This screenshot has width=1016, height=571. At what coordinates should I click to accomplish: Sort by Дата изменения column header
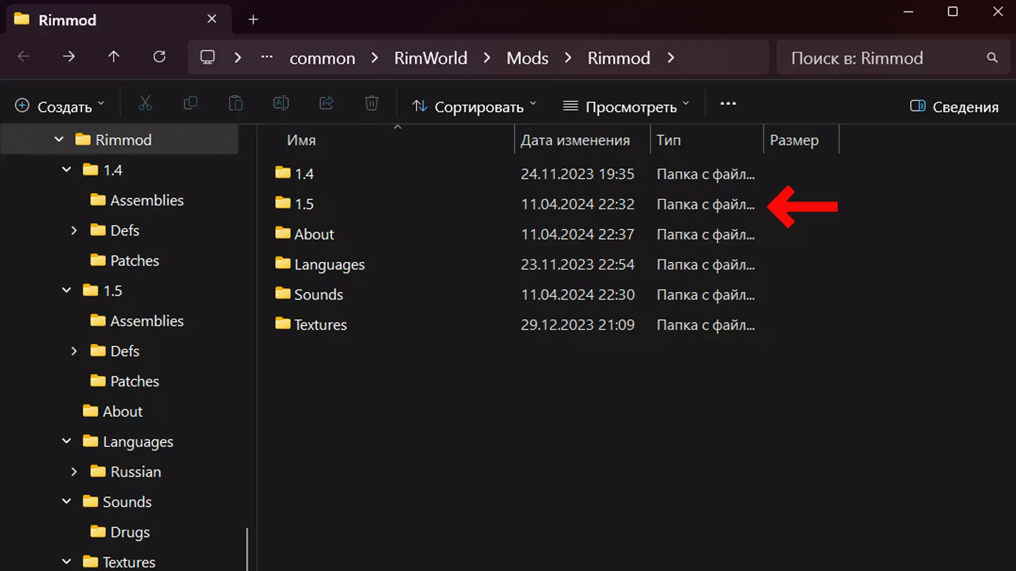pos(575,140)
